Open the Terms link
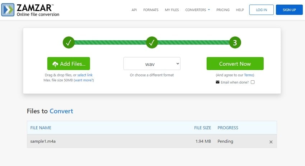Image resolution: width=305 pixels, height=166 pixels. coord(248,75)
